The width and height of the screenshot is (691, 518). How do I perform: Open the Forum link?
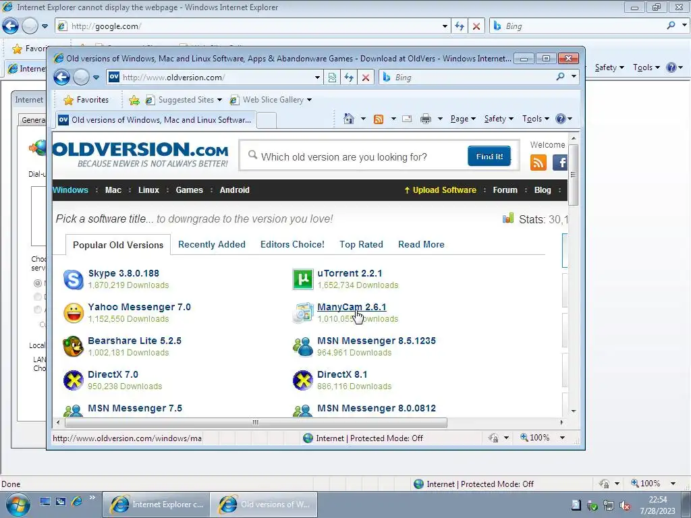[x=505, y=190]
